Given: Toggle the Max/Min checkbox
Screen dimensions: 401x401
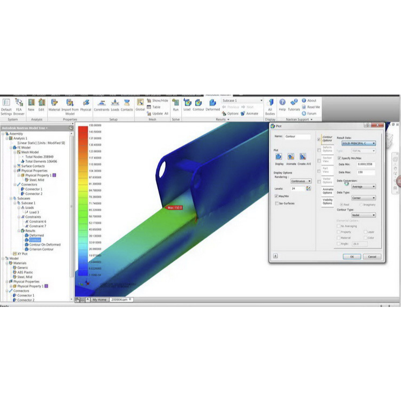Looking at the screenshot, I should [276, 196].
